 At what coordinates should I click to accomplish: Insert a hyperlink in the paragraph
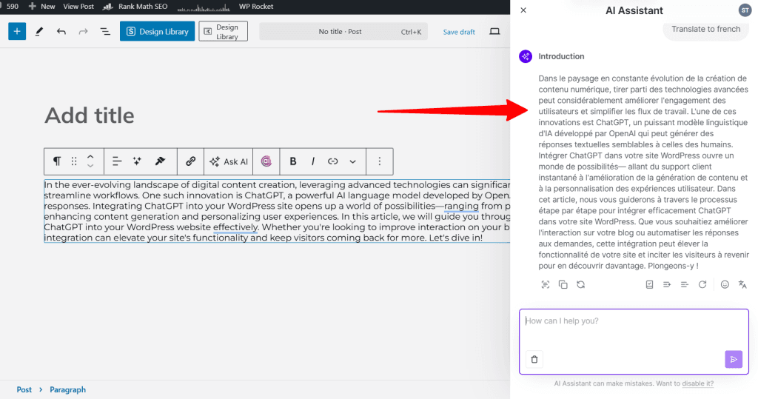[332, 161]
